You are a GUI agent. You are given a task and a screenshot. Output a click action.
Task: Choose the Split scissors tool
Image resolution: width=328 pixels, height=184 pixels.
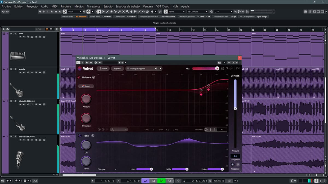[116, 12]
